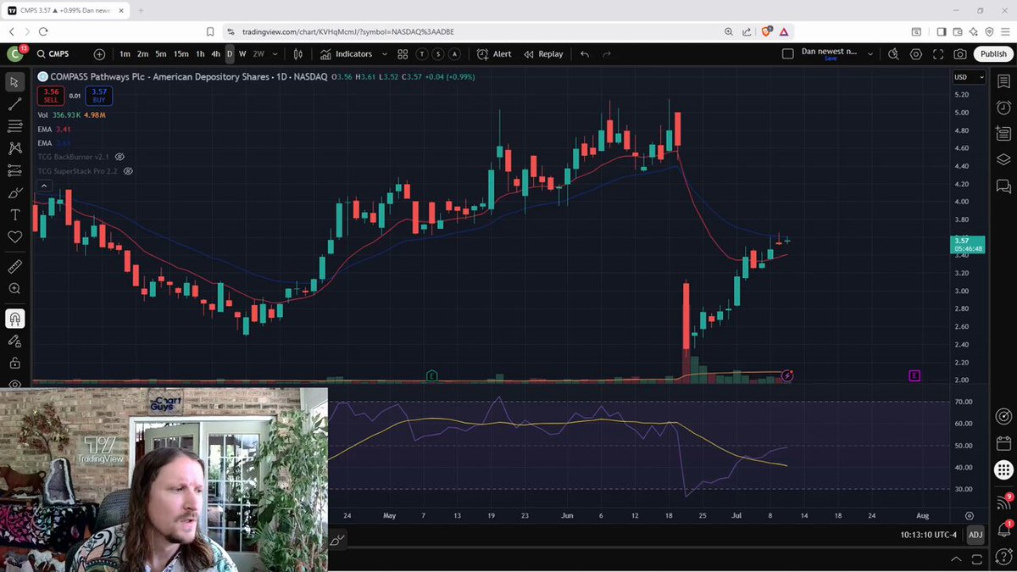Open the radar screeners icon in right sidebar
This screenshot has height=572, width=1017.
pos(1003,416)
